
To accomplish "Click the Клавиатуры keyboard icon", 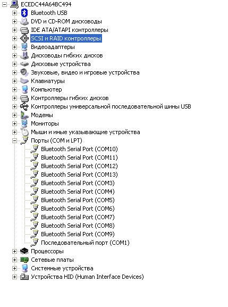I will (x=24, y=81).
